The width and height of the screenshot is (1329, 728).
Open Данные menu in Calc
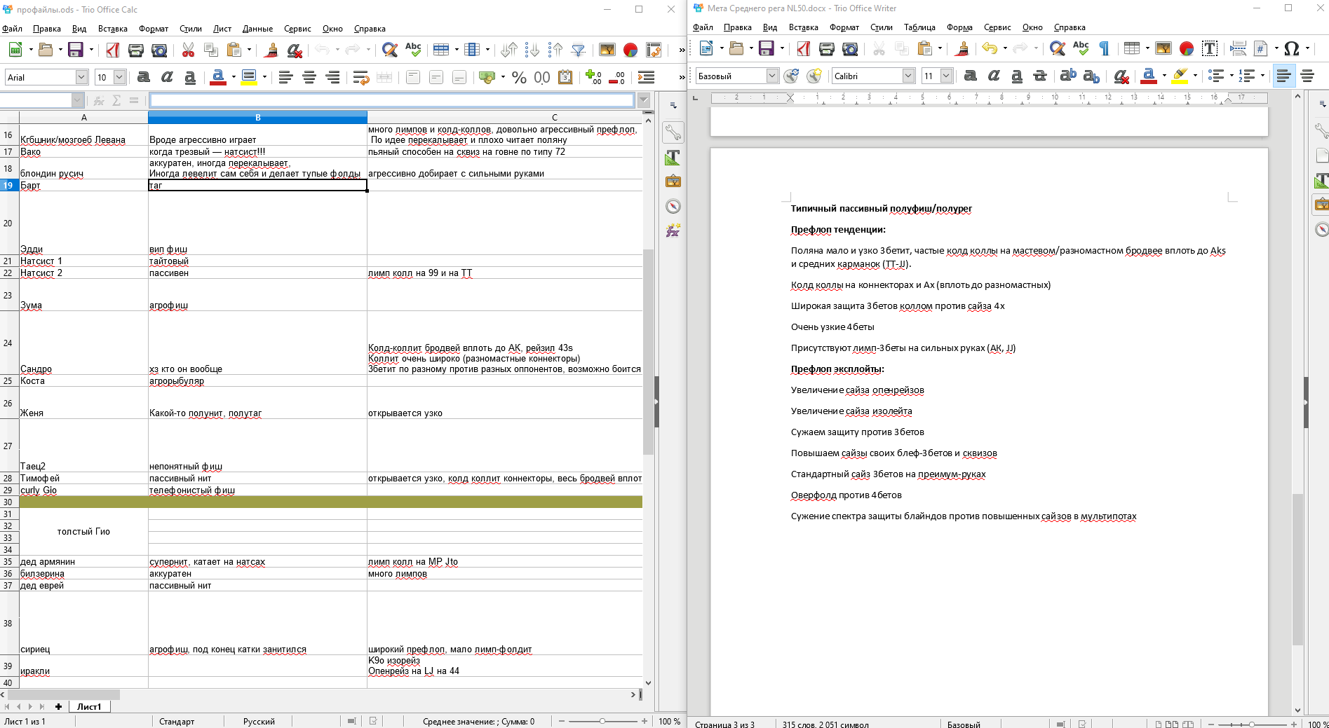click(x=257, y=29)
